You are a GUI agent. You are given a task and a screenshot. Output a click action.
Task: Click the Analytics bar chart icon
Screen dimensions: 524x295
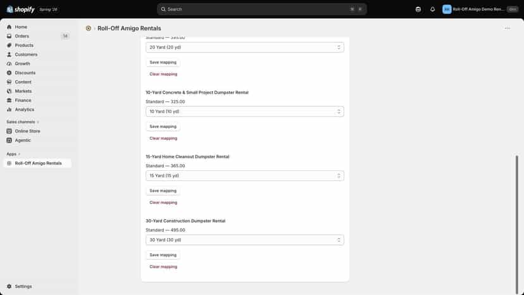coord(9,110)
